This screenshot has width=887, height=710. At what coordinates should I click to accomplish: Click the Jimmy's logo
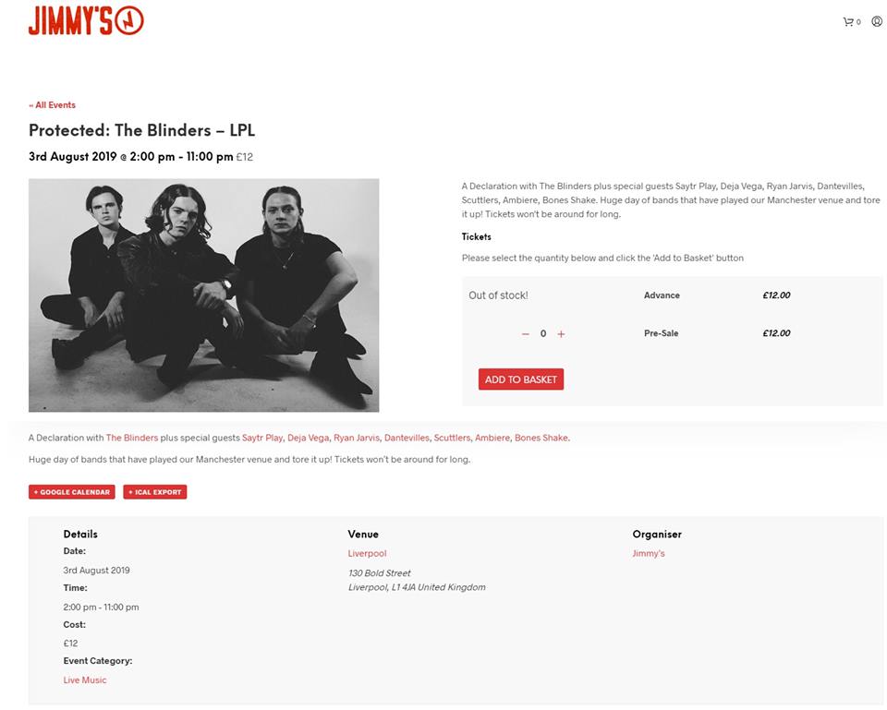(86, 21)
